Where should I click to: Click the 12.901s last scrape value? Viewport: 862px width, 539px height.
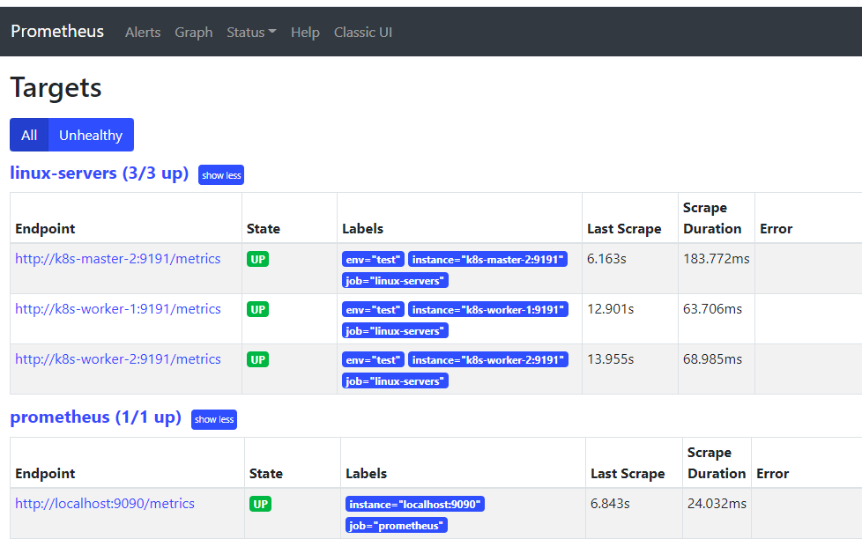[610, 309]
